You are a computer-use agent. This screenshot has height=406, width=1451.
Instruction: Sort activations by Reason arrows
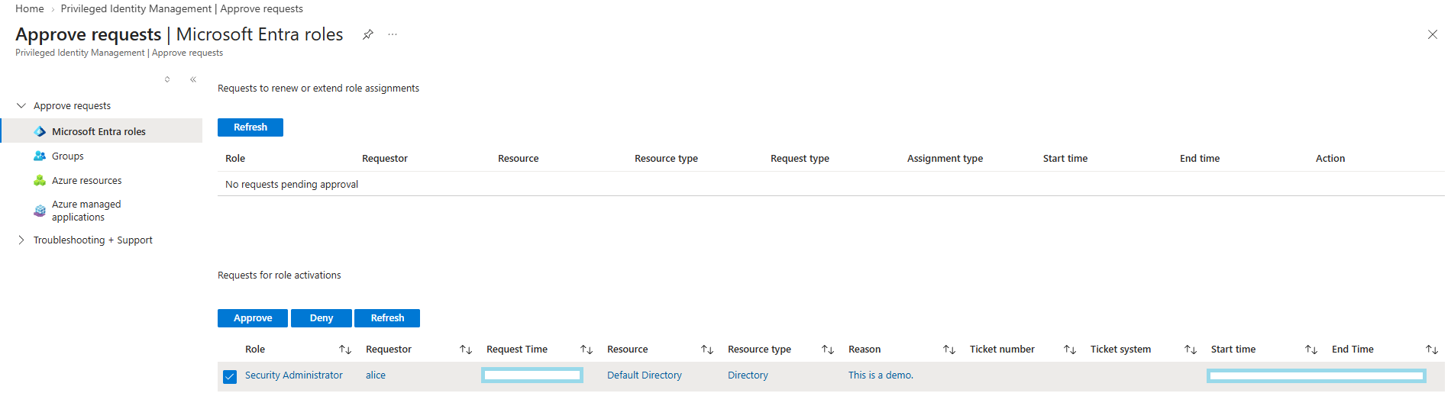(949, 350)
